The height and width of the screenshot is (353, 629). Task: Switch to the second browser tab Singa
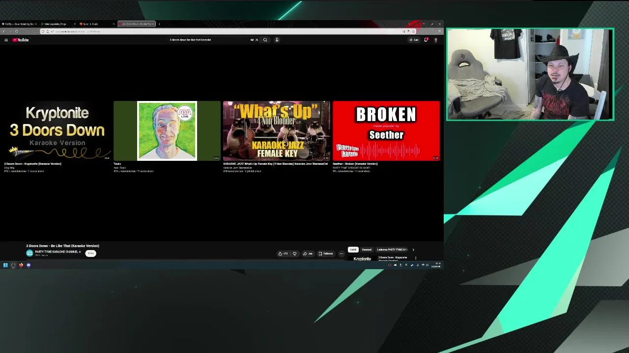(x=57, y=24)
